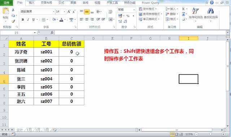Open the 2月 worksheet tab
The height and width of the screenshot is (137, 231).
[38, 130]
